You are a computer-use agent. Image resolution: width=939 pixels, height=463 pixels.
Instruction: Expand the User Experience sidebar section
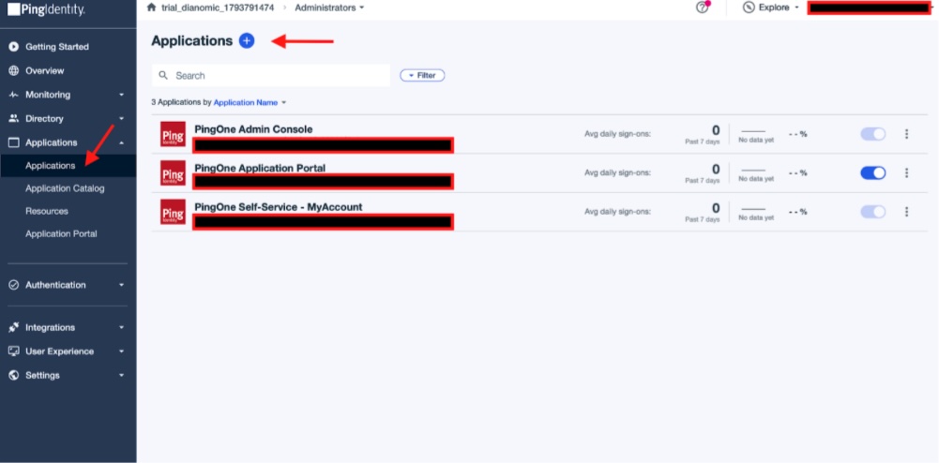[x=122, y=351]
